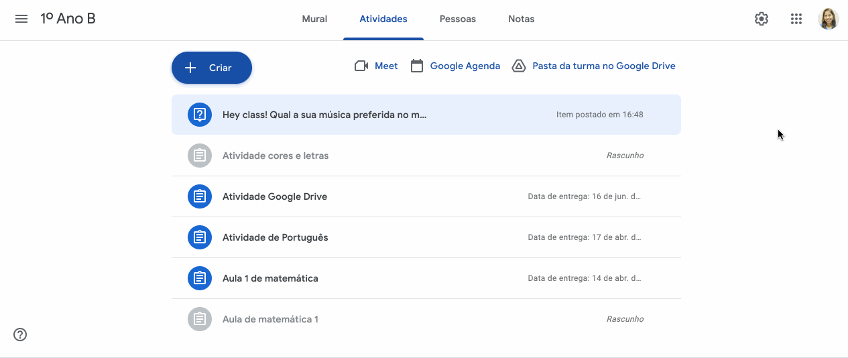Click the due date 16 de jun.
Image resolution: width=848 pixels, height=358 pixels.
585,196
